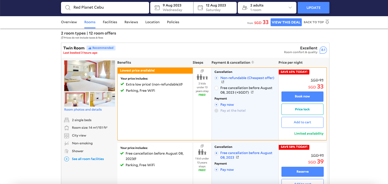Select free cancellation radio in second offer
The width and height of the screenshot is (388, 184).
coord(216,153)
